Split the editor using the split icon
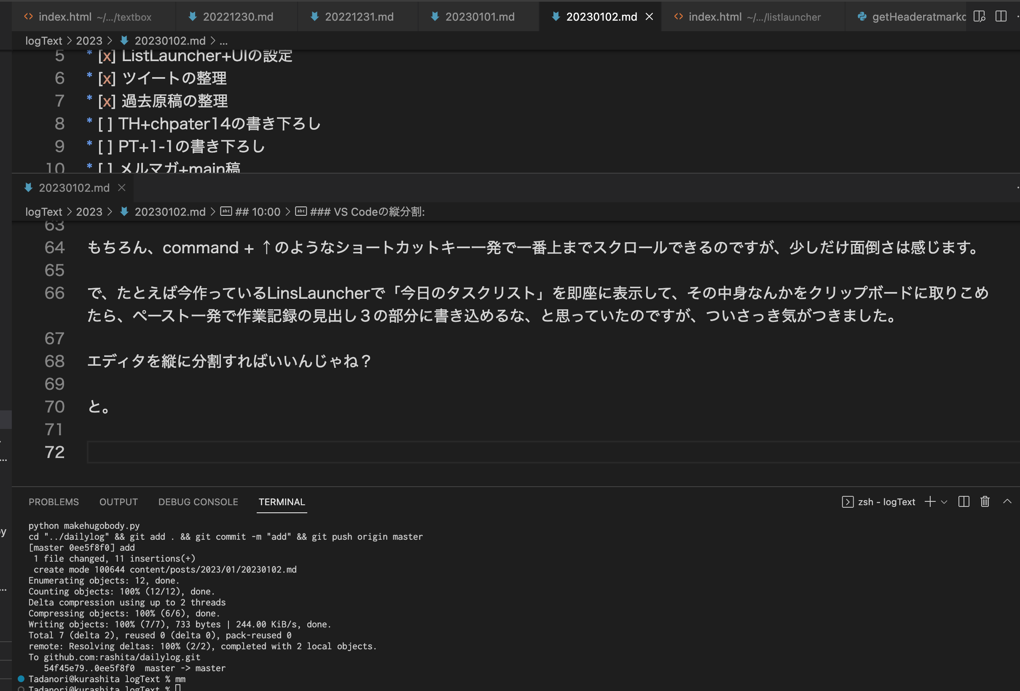The height and width of the screenshot is (691, 1020). pos(1000,16)
